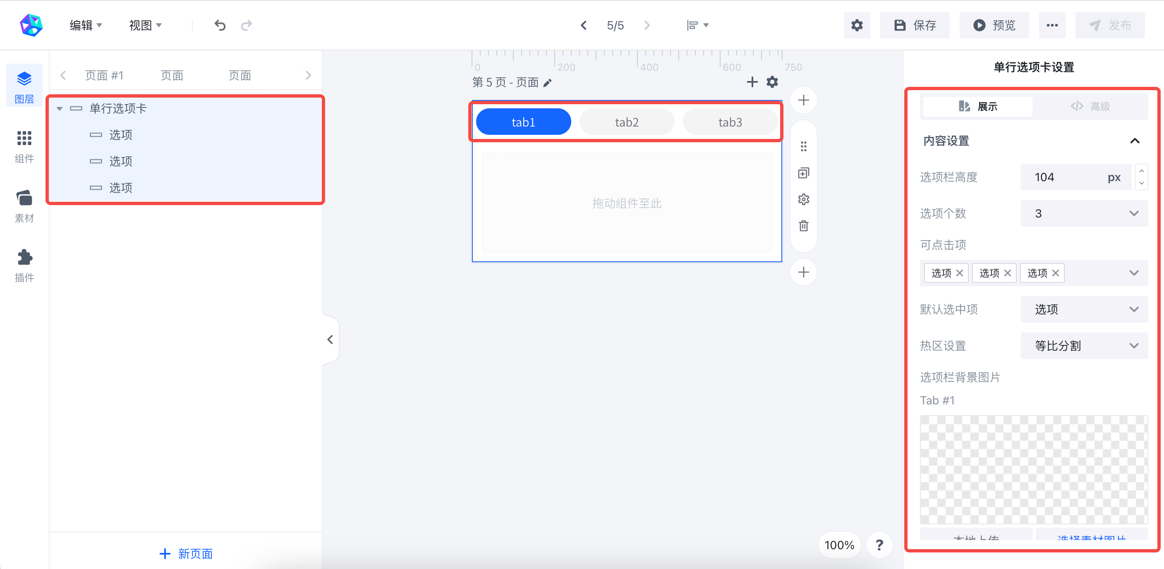Click the undo arrow icon
This screenshot has width=1164, height=569.
pos(220,25)
